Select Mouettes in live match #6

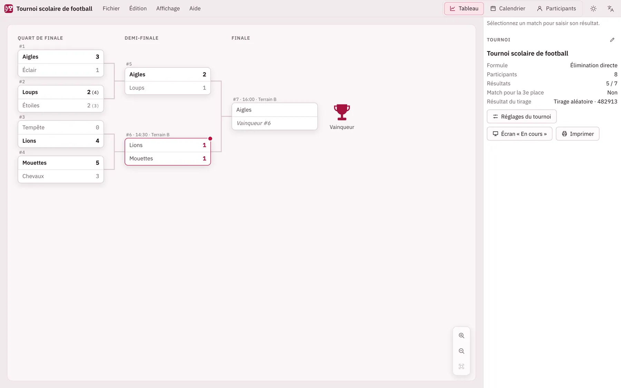(168, 159)
